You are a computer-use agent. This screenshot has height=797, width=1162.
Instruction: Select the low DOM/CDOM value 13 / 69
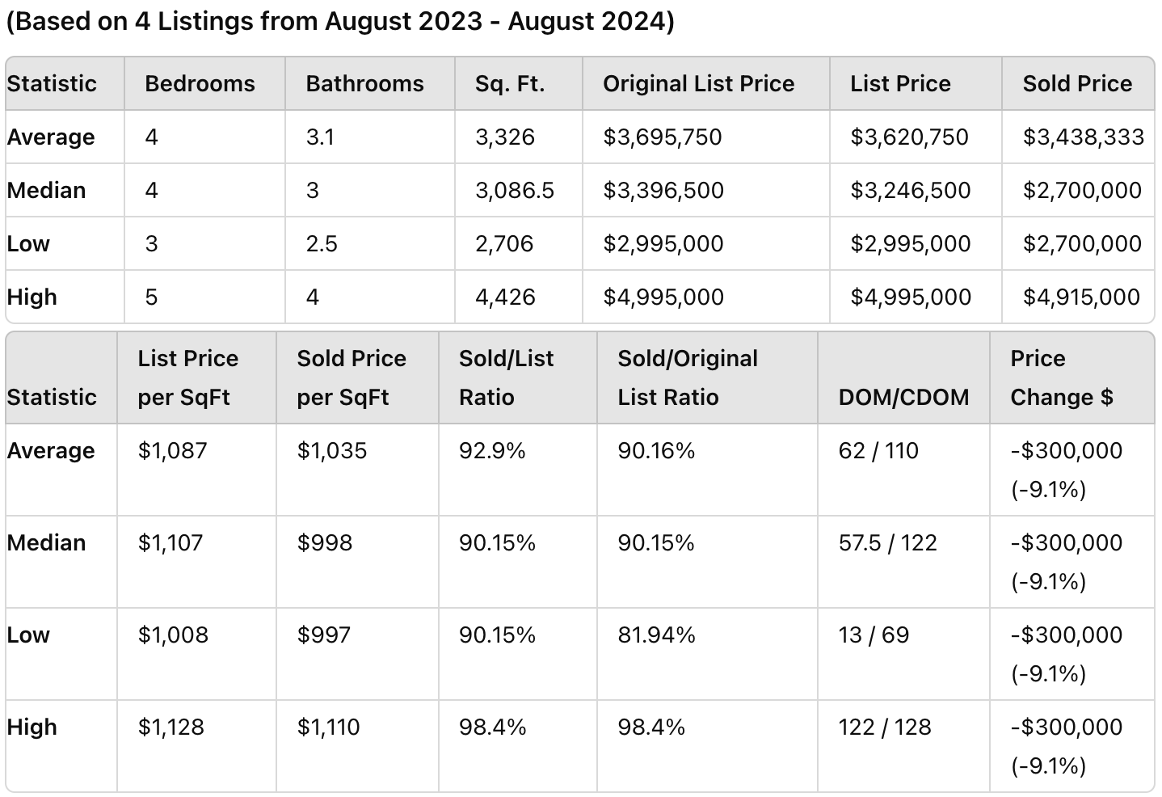point(874,635)
